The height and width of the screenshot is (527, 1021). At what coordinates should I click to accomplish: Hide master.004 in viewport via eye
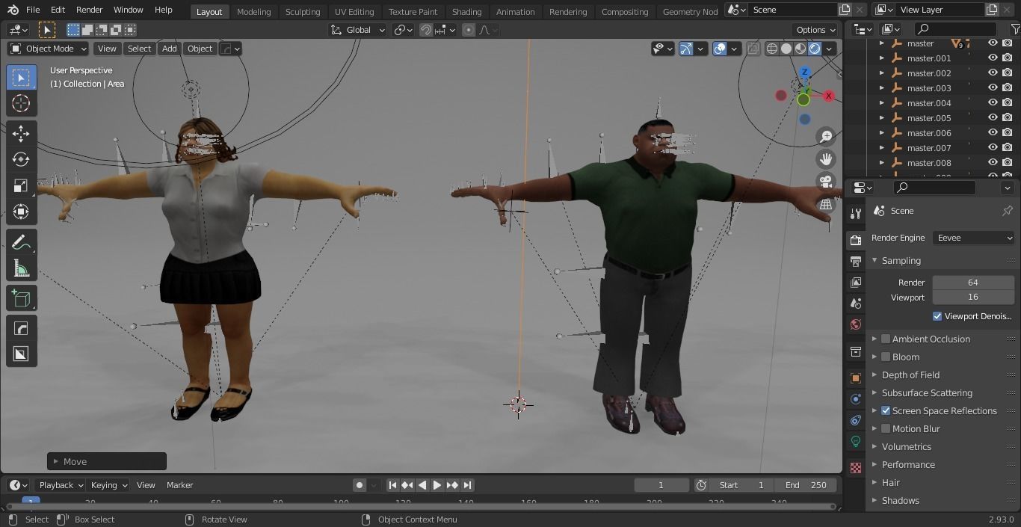(x=993, y=103)
